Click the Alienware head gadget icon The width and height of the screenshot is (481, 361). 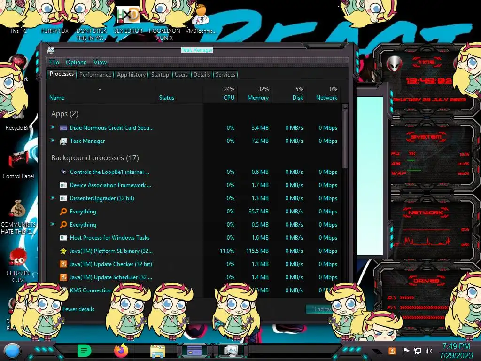click(x=394, y=64)
